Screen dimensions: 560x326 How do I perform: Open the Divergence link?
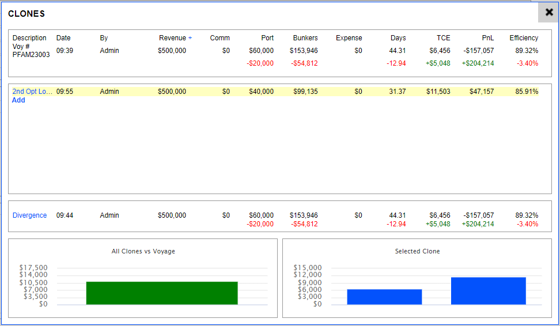point(29,215)
